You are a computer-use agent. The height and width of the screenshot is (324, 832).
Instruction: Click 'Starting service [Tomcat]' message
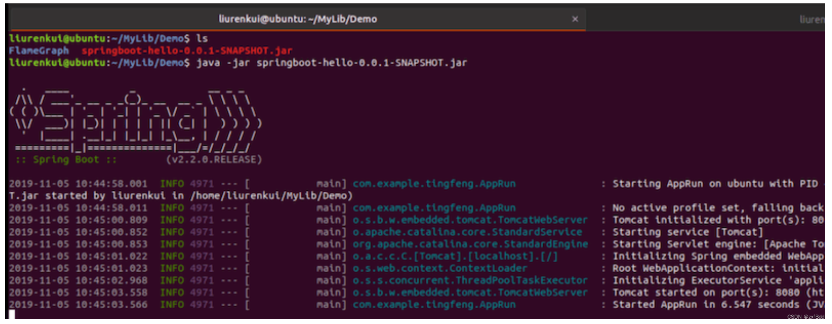688,232
